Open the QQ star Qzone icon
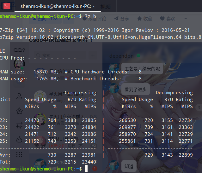Viewport: 202px width, 173px height. [x=19, y=111]
